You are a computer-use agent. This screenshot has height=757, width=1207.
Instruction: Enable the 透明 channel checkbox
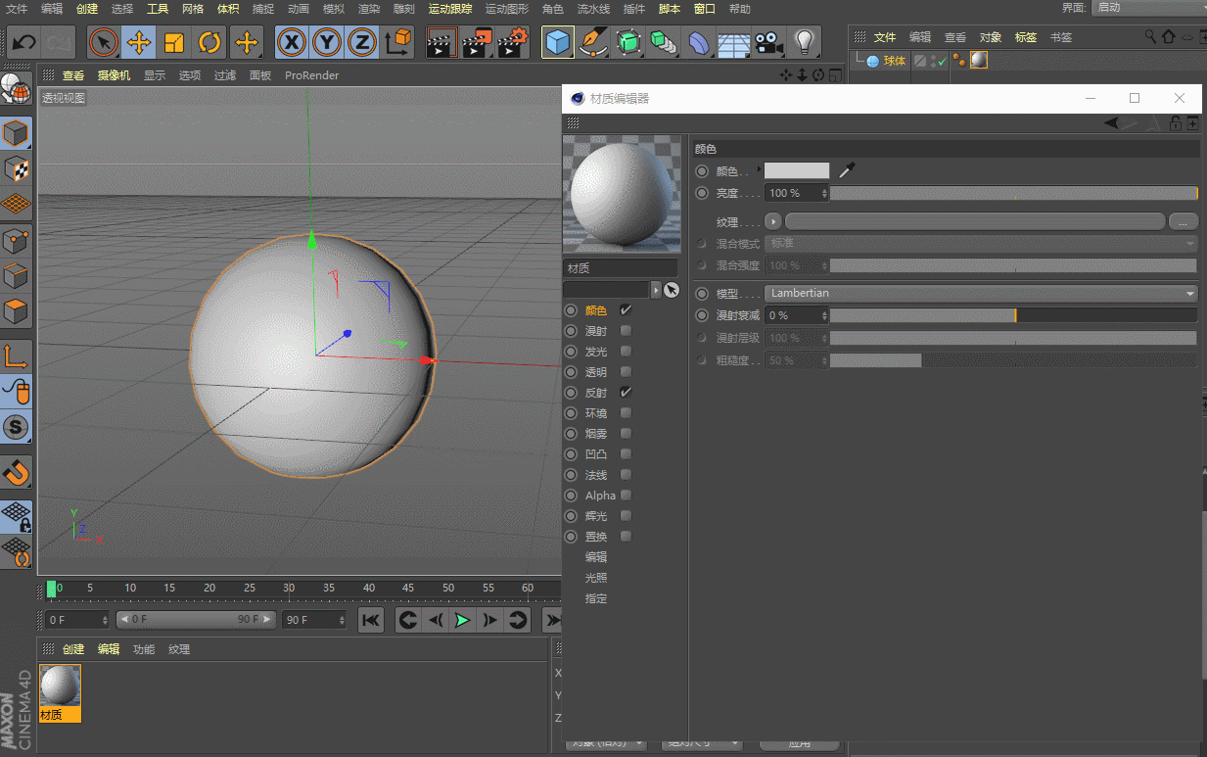click(x=626, y=372)
